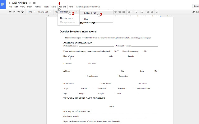Viewport: 199px width, 124px height.
Task: Click the Obesity Solutions International heading
Action: point(78,32)
